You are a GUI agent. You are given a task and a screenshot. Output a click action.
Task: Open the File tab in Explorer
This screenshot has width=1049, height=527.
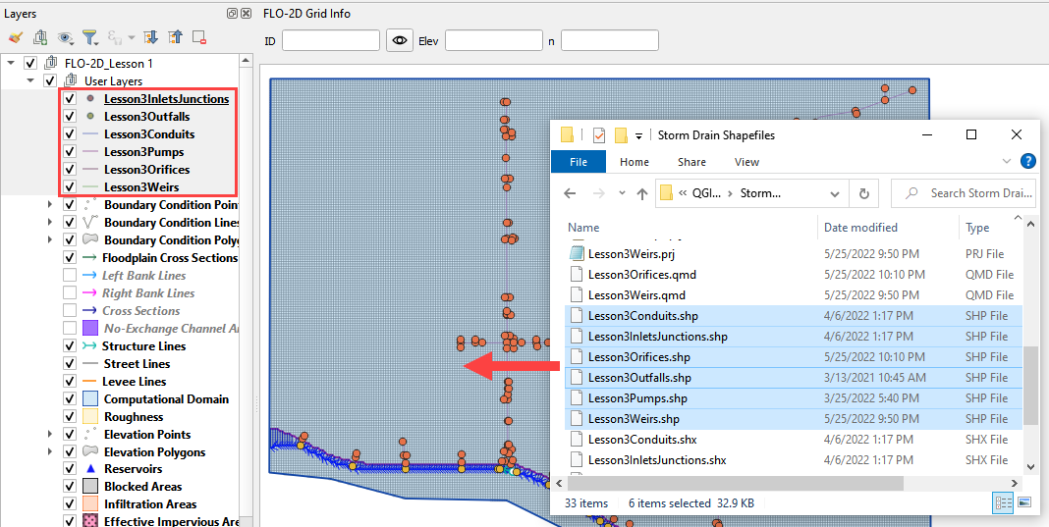[x=579, y=162]
